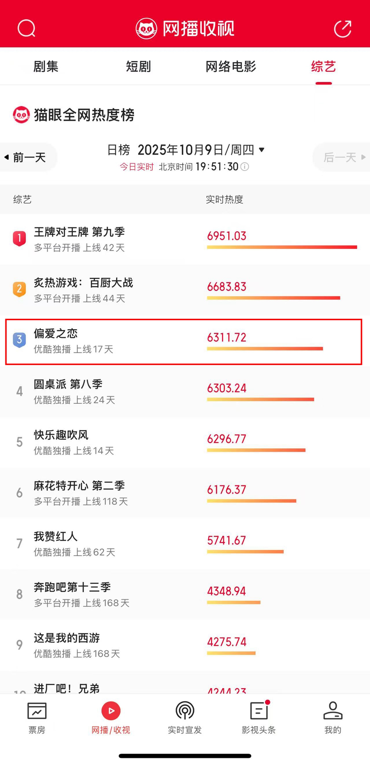Tap heat bar under 6683.83
The image size is (370, 765).
[x=273, y=298]
